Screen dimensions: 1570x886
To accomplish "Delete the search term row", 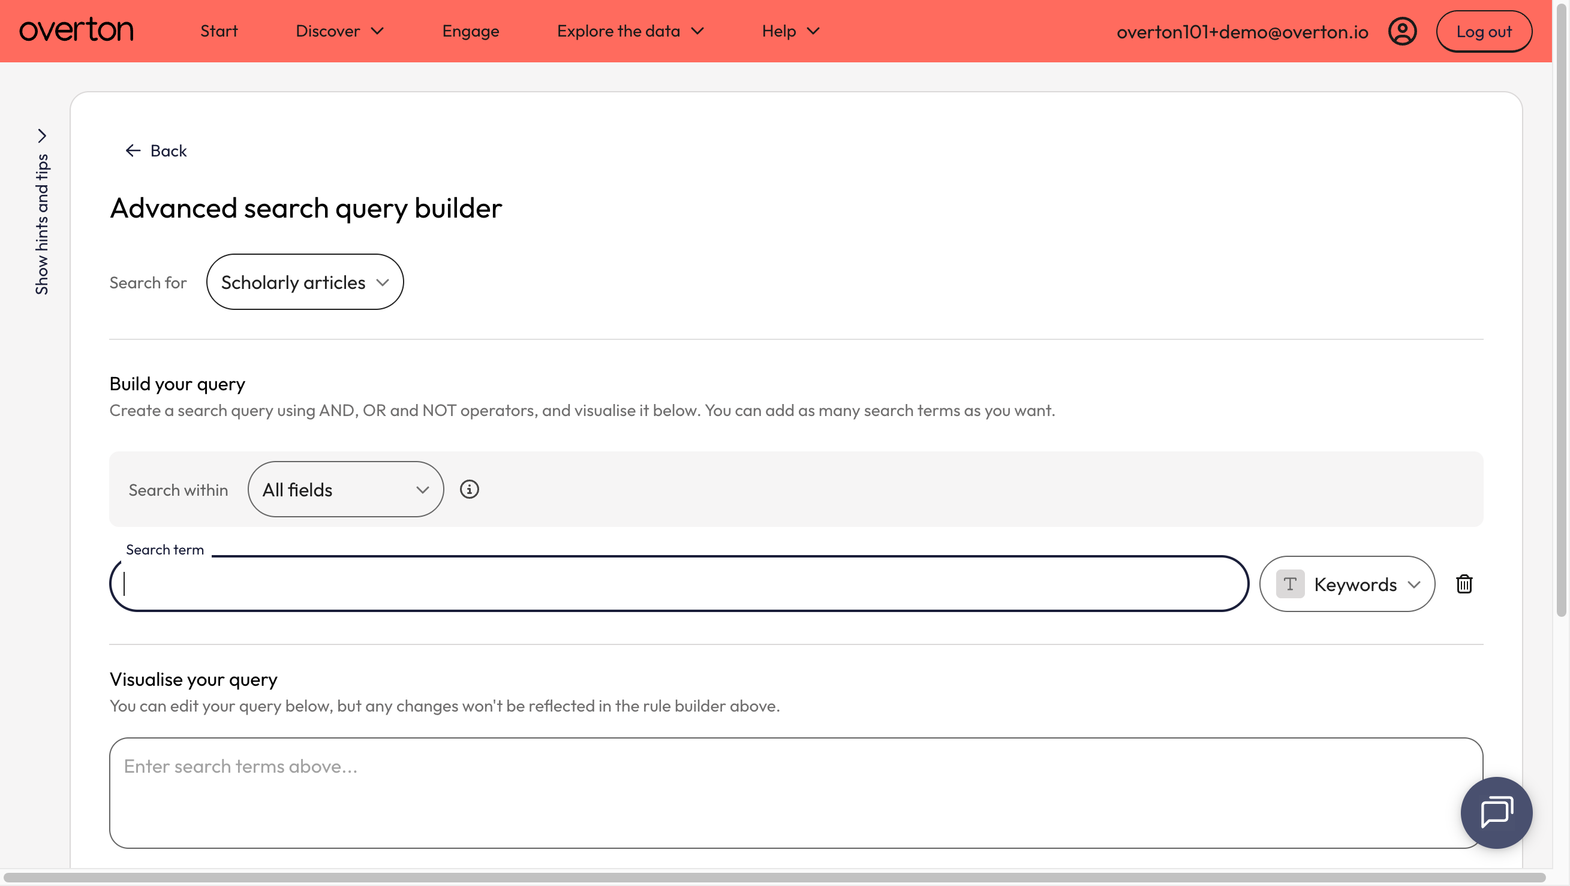I will pos(1464,584).
